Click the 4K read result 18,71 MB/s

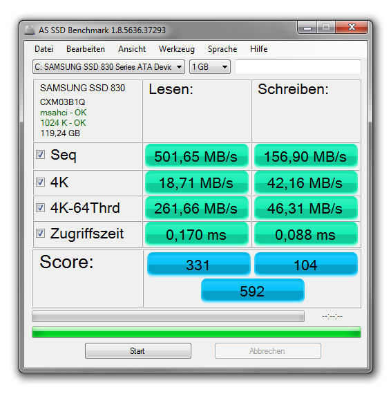[x=197, y=182]
